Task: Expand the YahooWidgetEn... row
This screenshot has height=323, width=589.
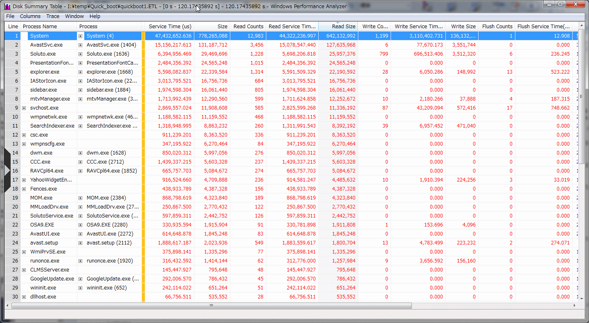Action: click(24, 180)
